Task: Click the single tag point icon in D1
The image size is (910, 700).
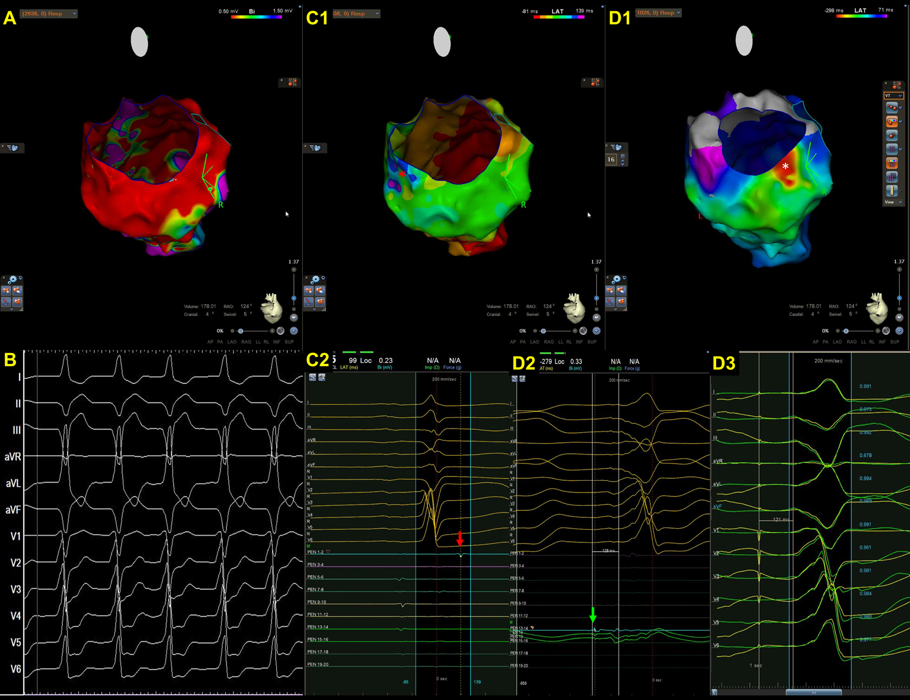Action: (892, 136)
